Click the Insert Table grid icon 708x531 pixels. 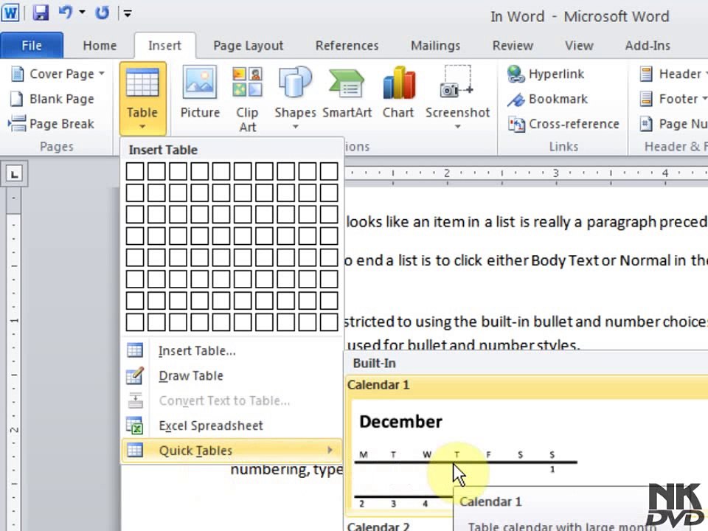(135, 350)
